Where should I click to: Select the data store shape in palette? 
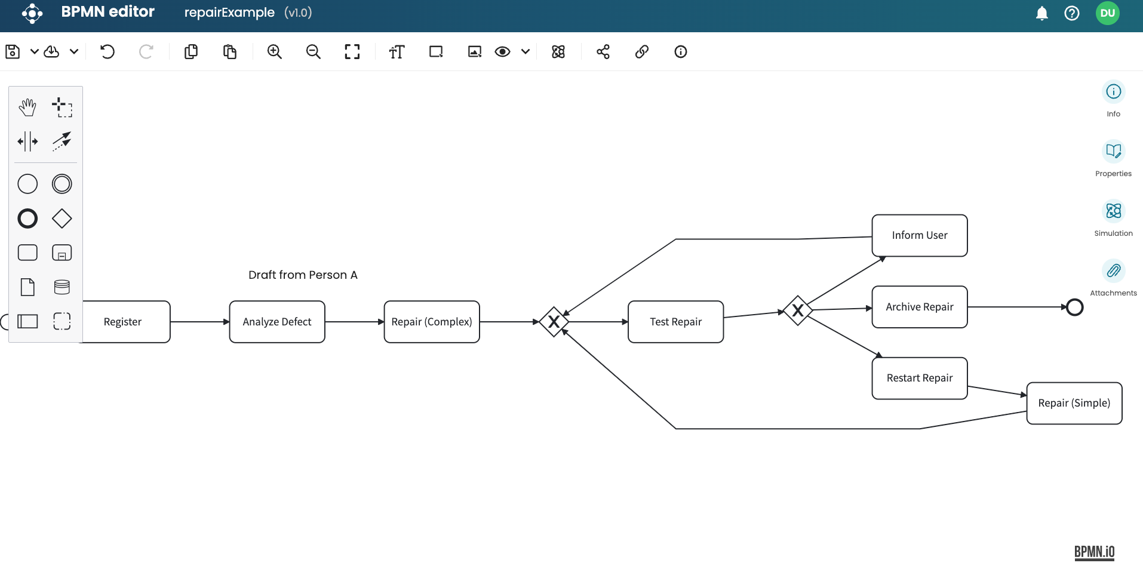click(x=62, y=287)
